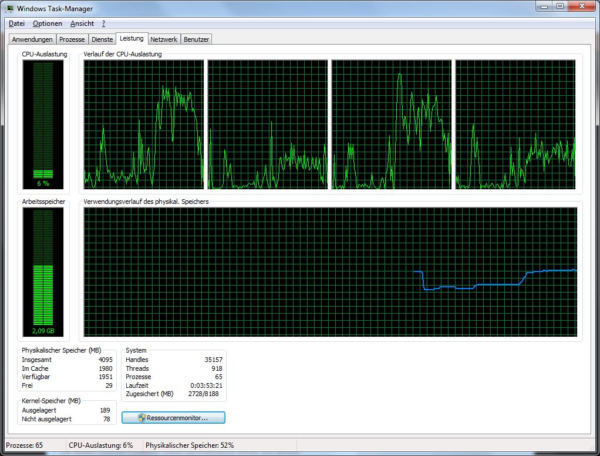Screen dimensions: 600x456
Task: Click status bar Physikalischer Speicher: 52%
Action: pos(190,445)
